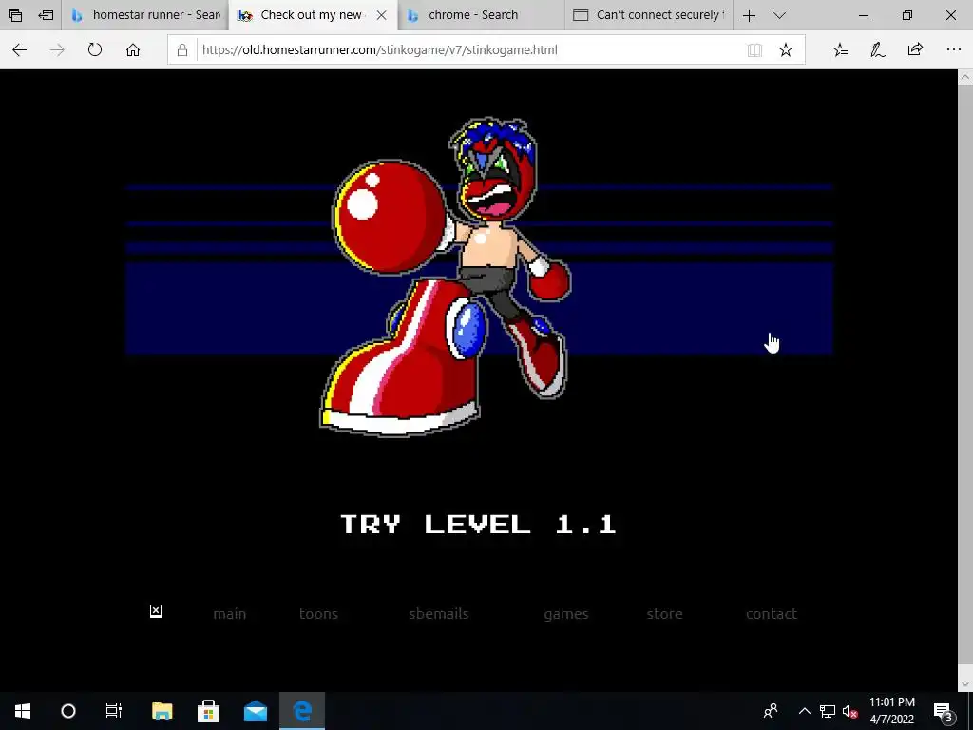Click the add notes pen icon

pyautogui.click(x=877, y=49)
